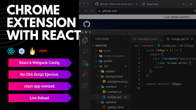
Task: Click Chrome's reload page button
Action: [x=91, y=11]
